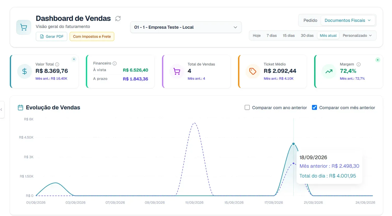The width and height of the screenshot is (392, 216).
Task: Toggle the Com Impostos e Frete button
Action: pyautogui.click(x=92, y=37)
